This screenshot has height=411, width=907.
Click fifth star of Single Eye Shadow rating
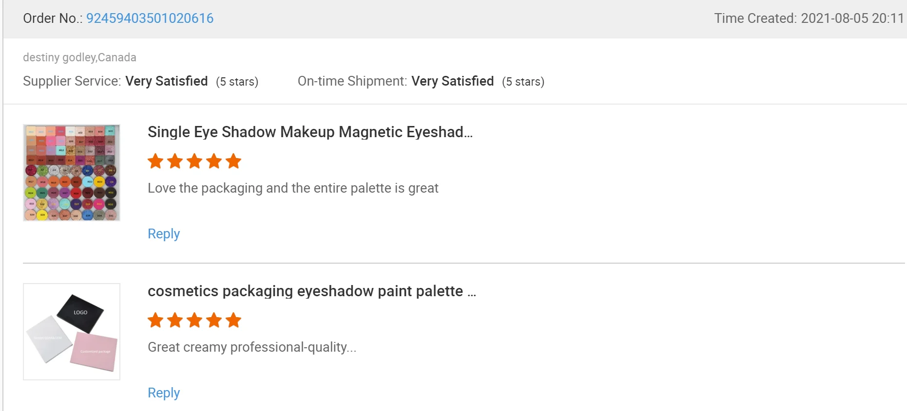233,161
